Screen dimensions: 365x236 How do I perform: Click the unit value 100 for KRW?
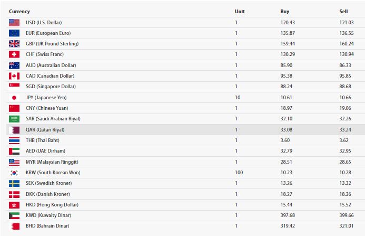point(239,173)
